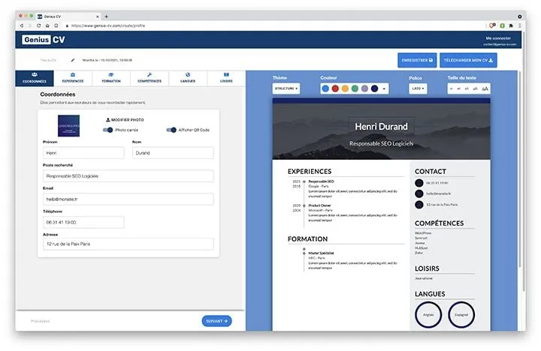The width and height of the screenshot is (541, 351).
Task: Click the phone contact icon in preview
Action: pos(419,183)
